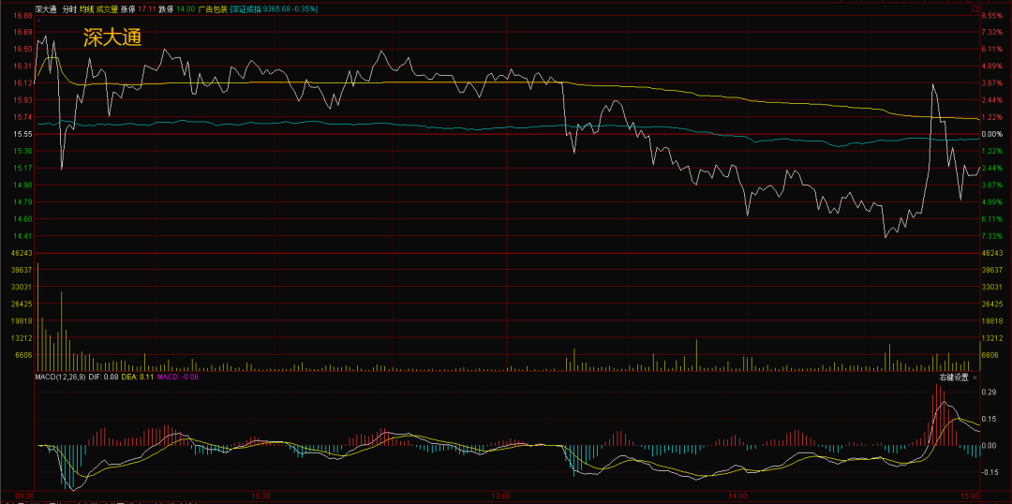Screen dimensions: 1012x504
Task: Click the 09:30 time axis marker
Action: tap(24, 497)
